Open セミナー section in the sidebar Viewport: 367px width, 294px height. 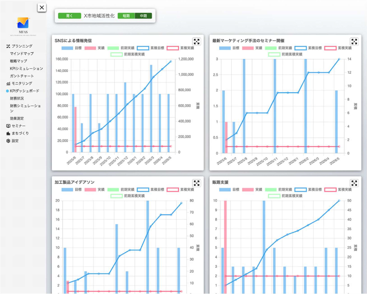(18, 126)
